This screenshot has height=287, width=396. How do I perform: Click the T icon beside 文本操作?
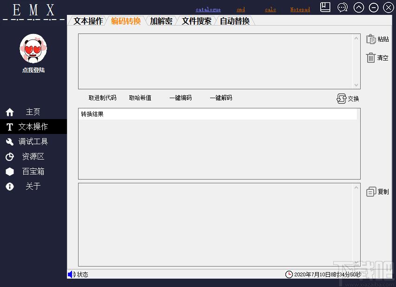(x=10, y=127)
